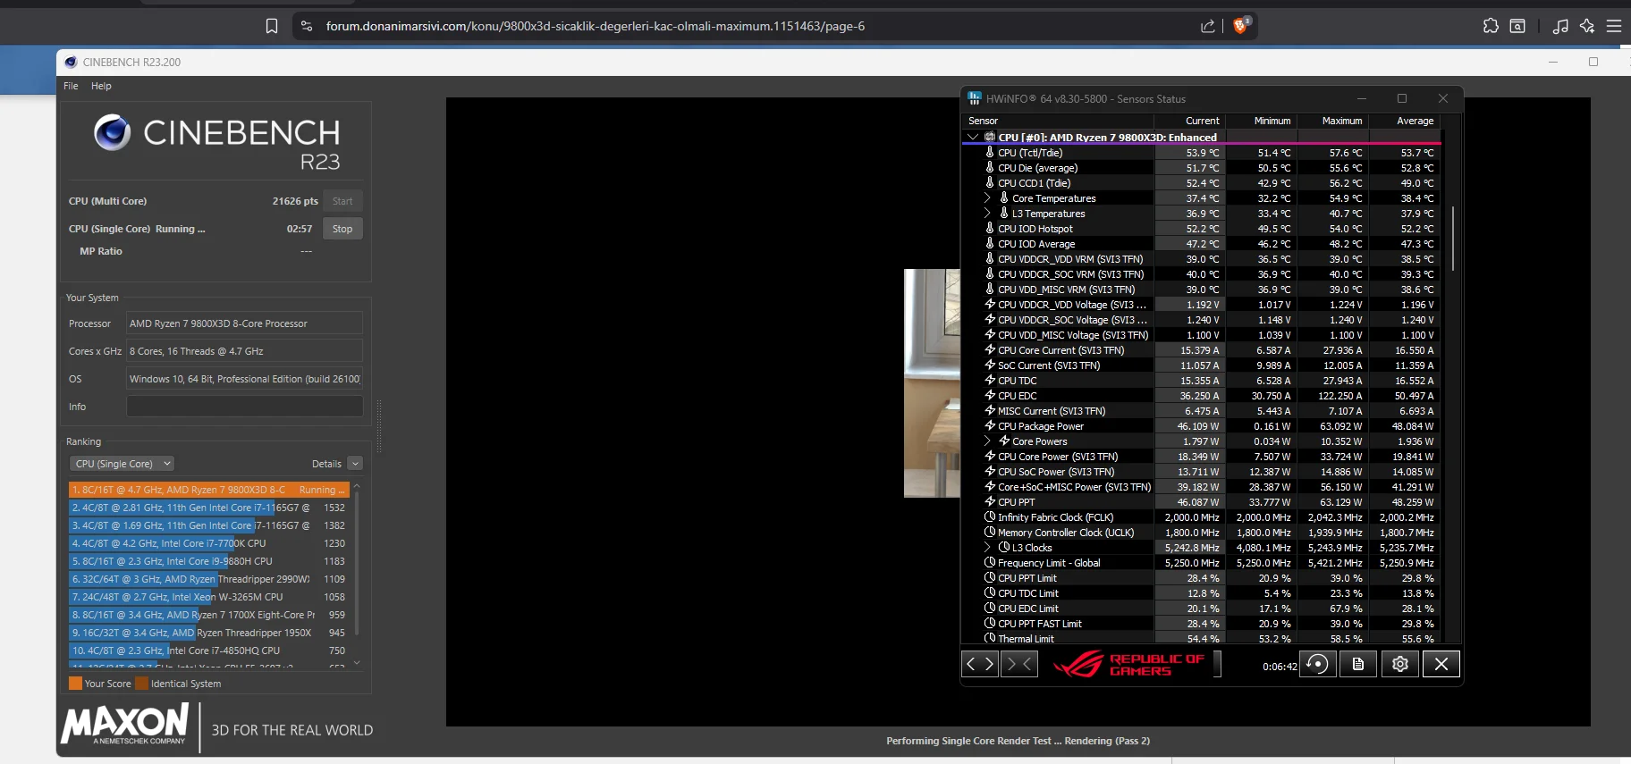Open the CPU (Single Core) ranking dropdown
Screen dimensions: 1631x764
[x=122, y=464]
